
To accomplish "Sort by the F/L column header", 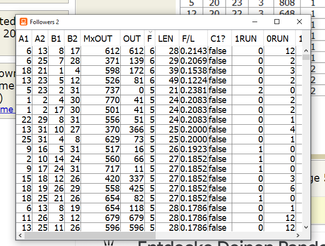I will click(x=193, y=39).
